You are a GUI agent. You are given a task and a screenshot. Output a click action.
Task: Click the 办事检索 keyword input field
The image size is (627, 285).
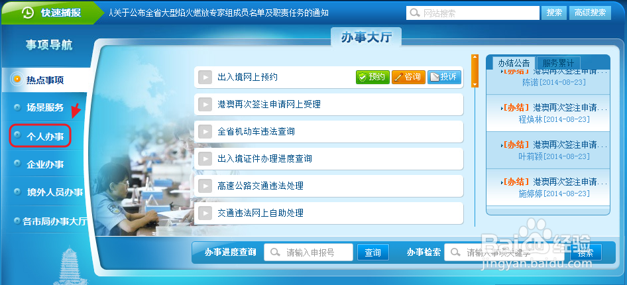tap(504, 253)
